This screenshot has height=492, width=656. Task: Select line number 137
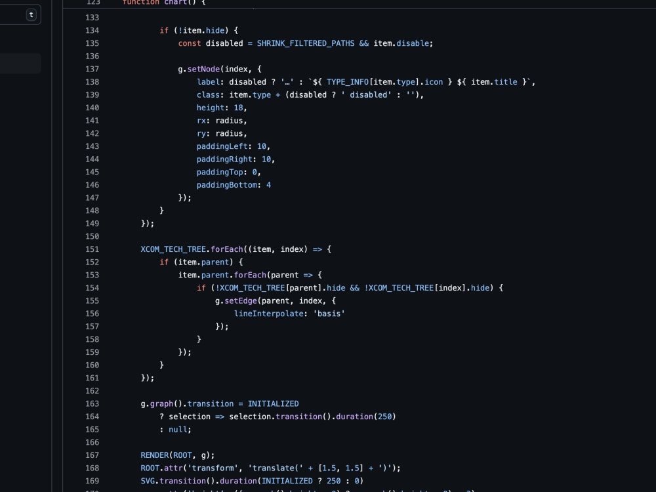(92, 69)
